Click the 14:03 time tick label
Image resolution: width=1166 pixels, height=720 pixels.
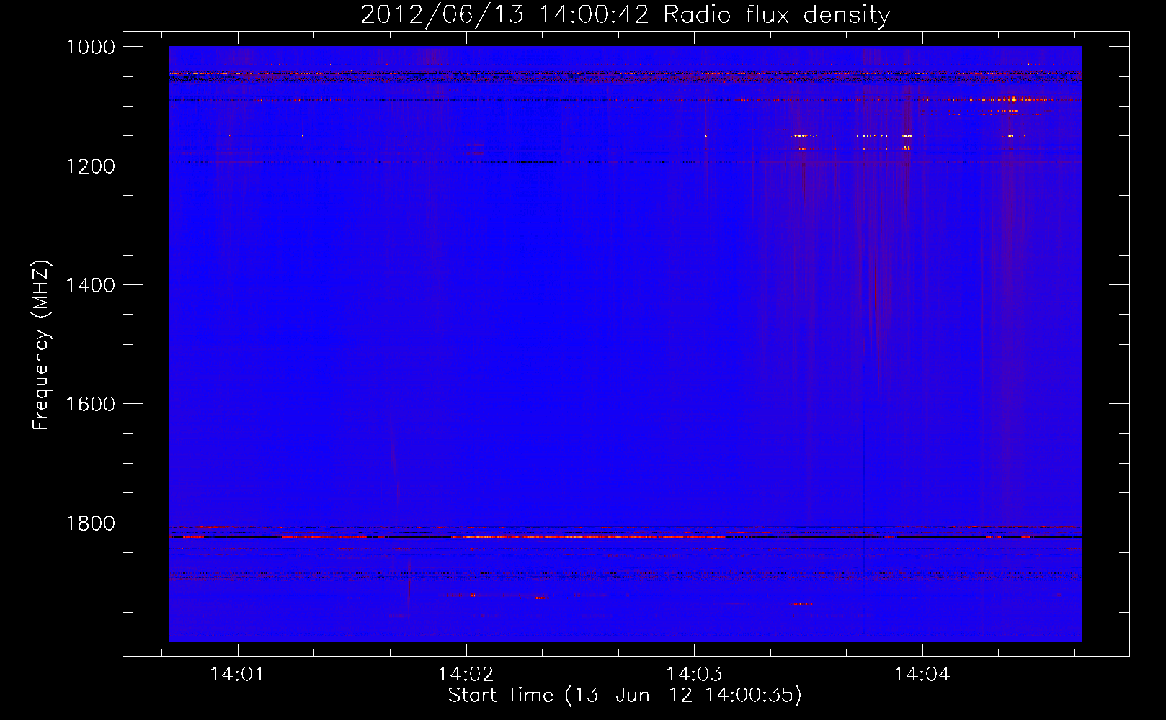coord(694,674)
